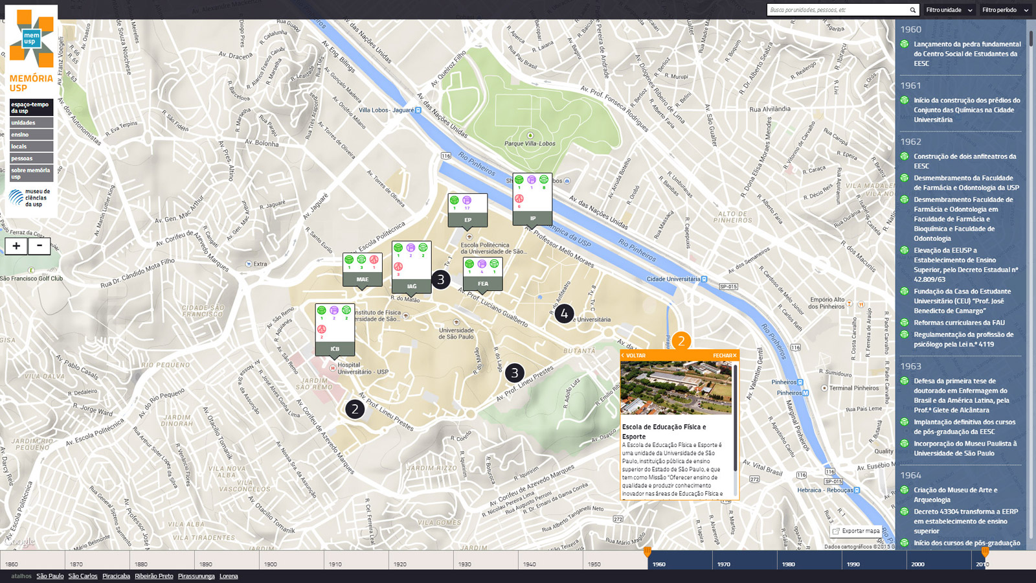Viewport: 1036px width, 583px height.
Task: Click the Exportar mapa icon
Action: [x=836, y=531]
